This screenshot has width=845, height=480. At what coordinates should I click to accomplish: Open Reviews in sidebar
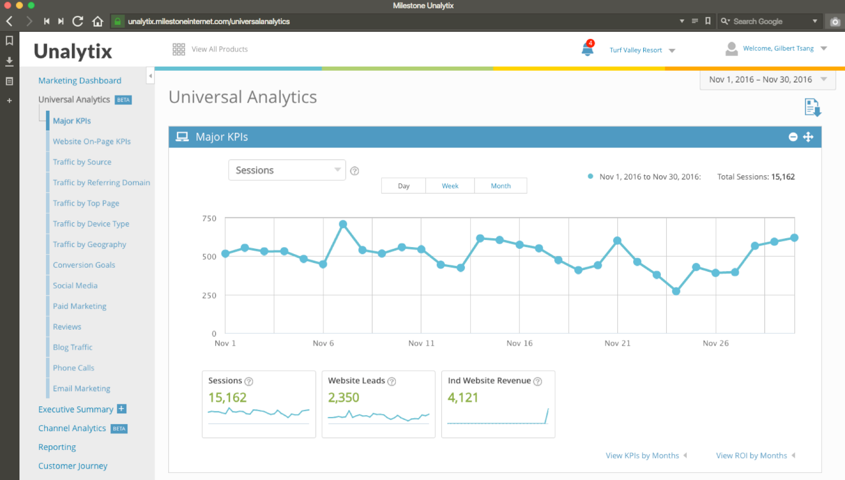(x=67, y=327)
